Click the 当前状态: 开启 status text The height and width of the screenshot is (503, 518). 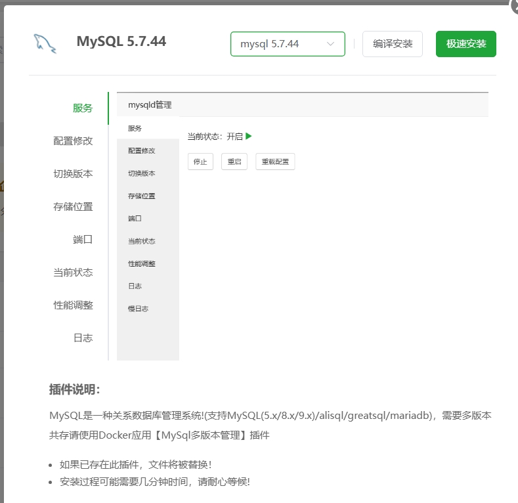point(215,137)
